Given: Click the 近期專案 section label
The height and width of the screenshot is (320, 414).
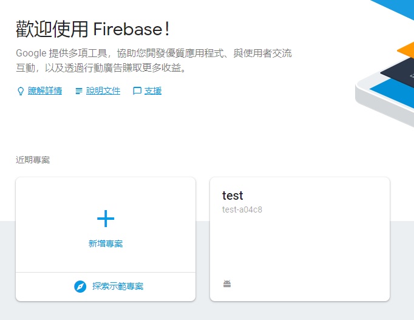Looking at the screenshot, I should coord(33,160).
